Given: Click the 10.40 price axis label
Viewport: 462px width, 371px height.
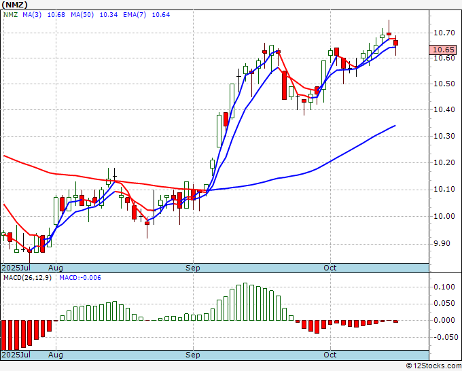Looking at the screenshot, I should (444, 109).
